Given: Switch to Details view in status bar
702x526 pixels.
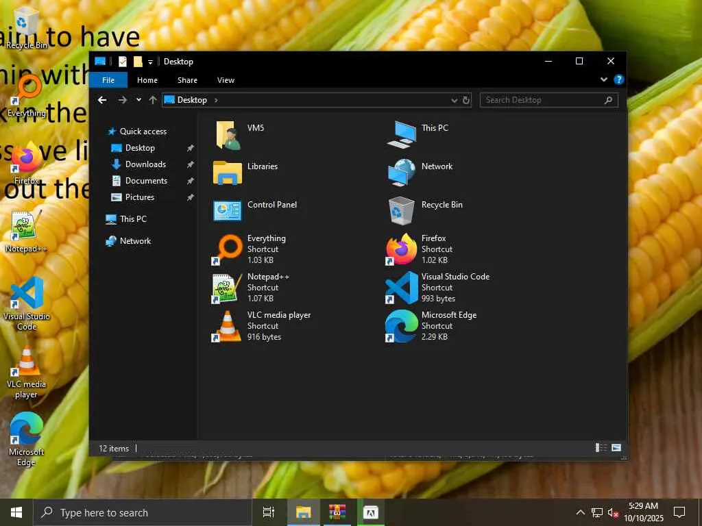Looking at the screenshot, I should [x=601, y=448].
